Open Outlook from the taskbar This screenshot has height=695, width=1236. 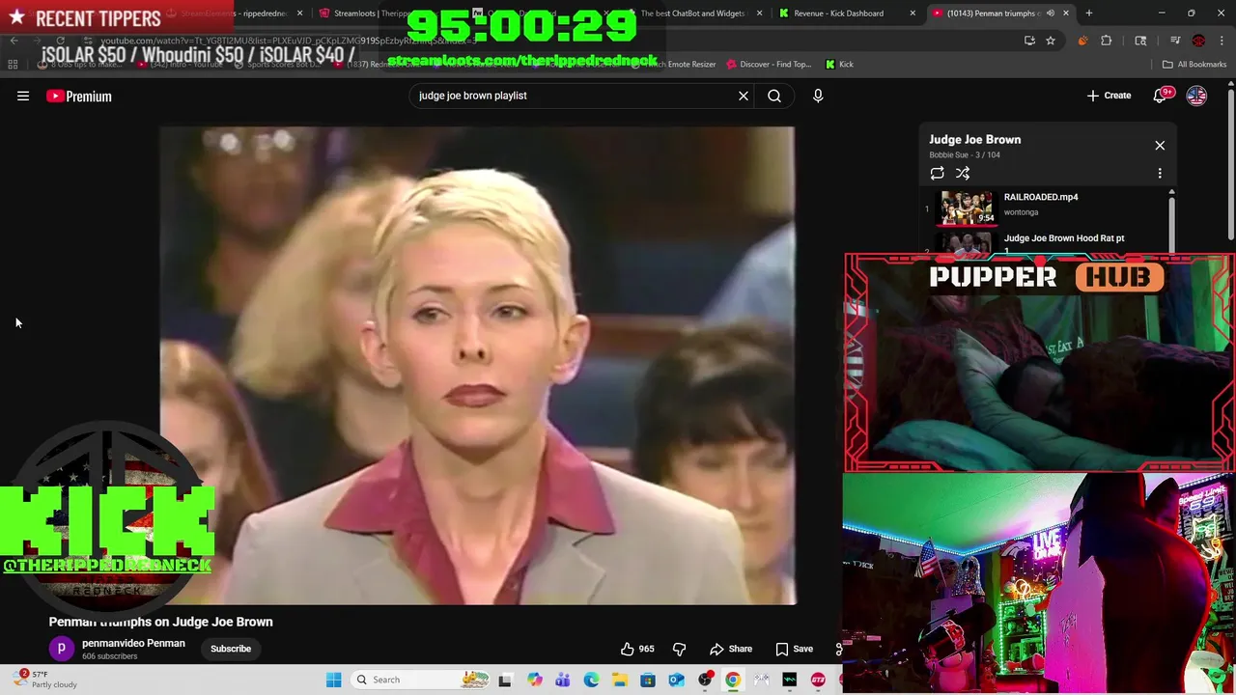pos(676,680)
